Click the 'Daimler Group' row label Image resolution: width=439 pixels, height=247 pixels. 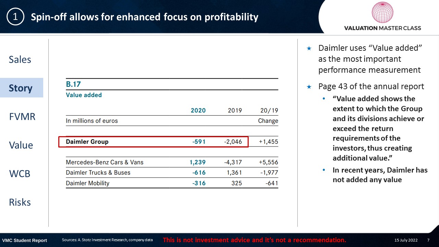coord(87,142)
